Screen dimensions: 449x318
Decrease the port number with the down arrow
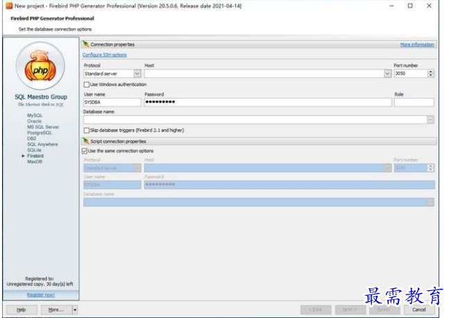coord(431,76)
